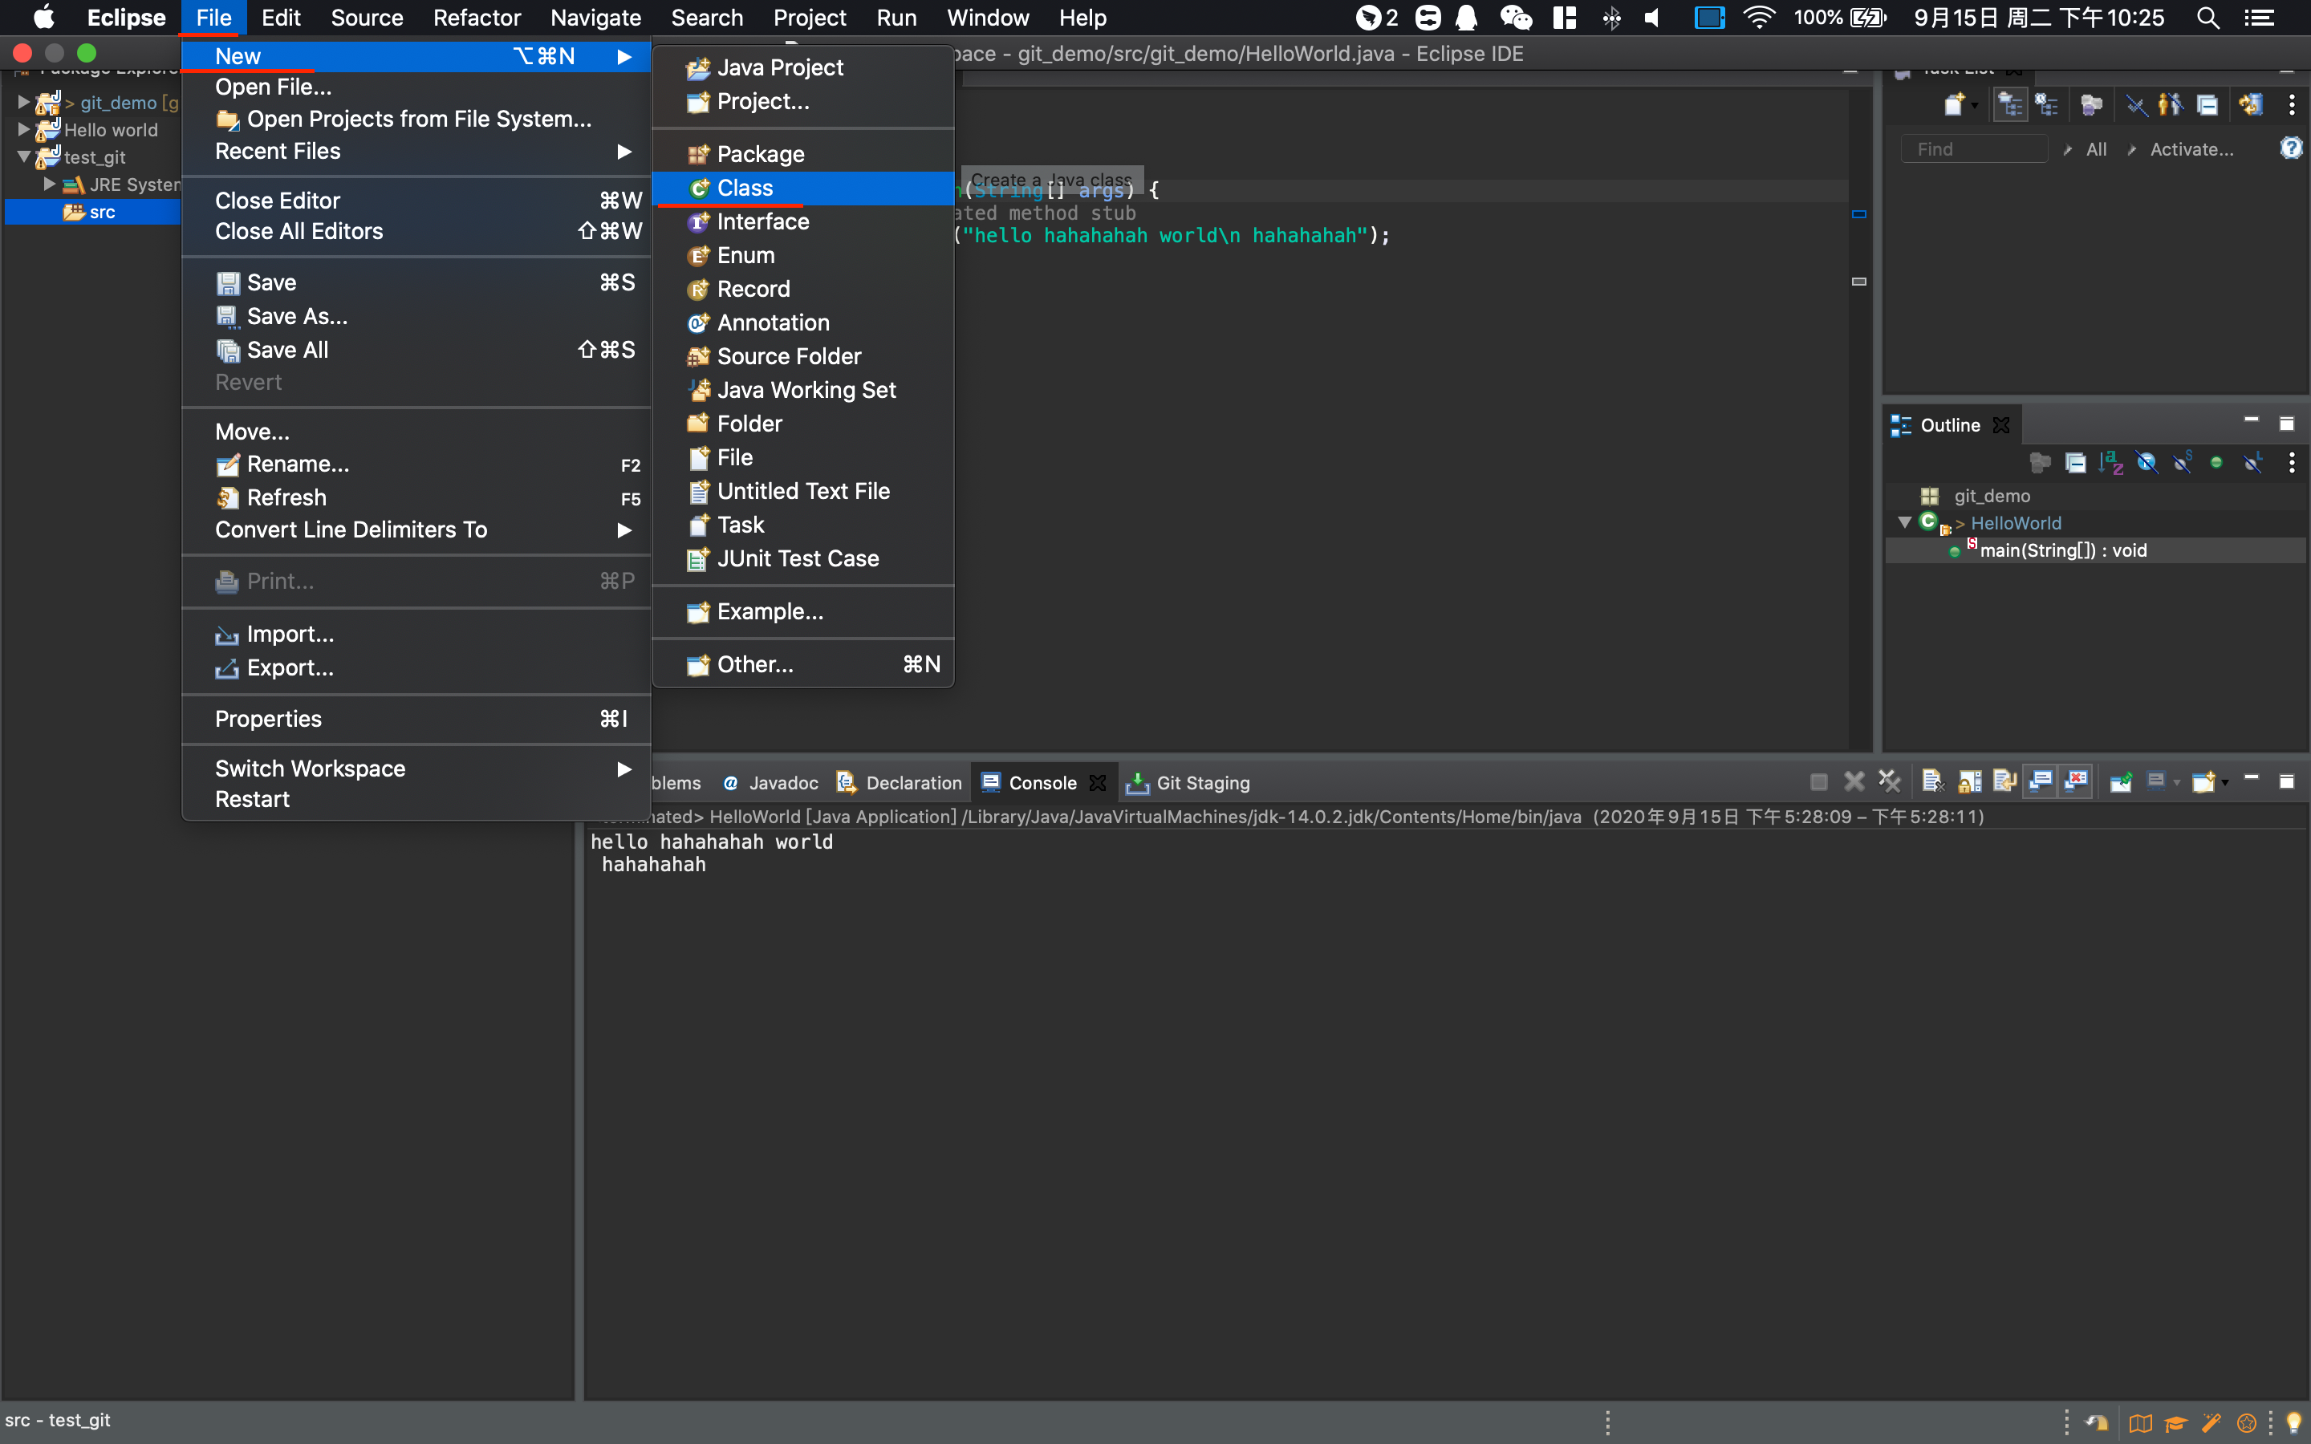Open the Task List view menu (three dots)
The width and height of the screenshot is (2311, 1444).
pos(2292,105)
